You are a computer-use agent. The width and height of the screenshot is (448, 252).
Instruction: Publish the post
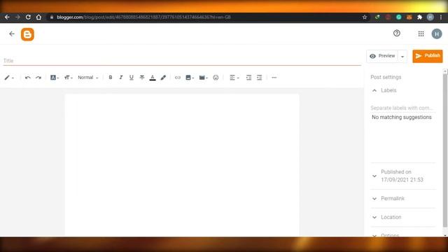pos(428,56)
